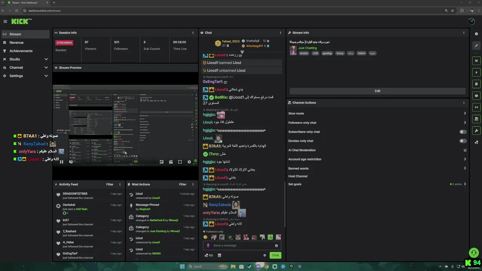Expand Set goals arrow
Image resolution: width=482 pixels, height=271 pixels.
click(465, 184)
